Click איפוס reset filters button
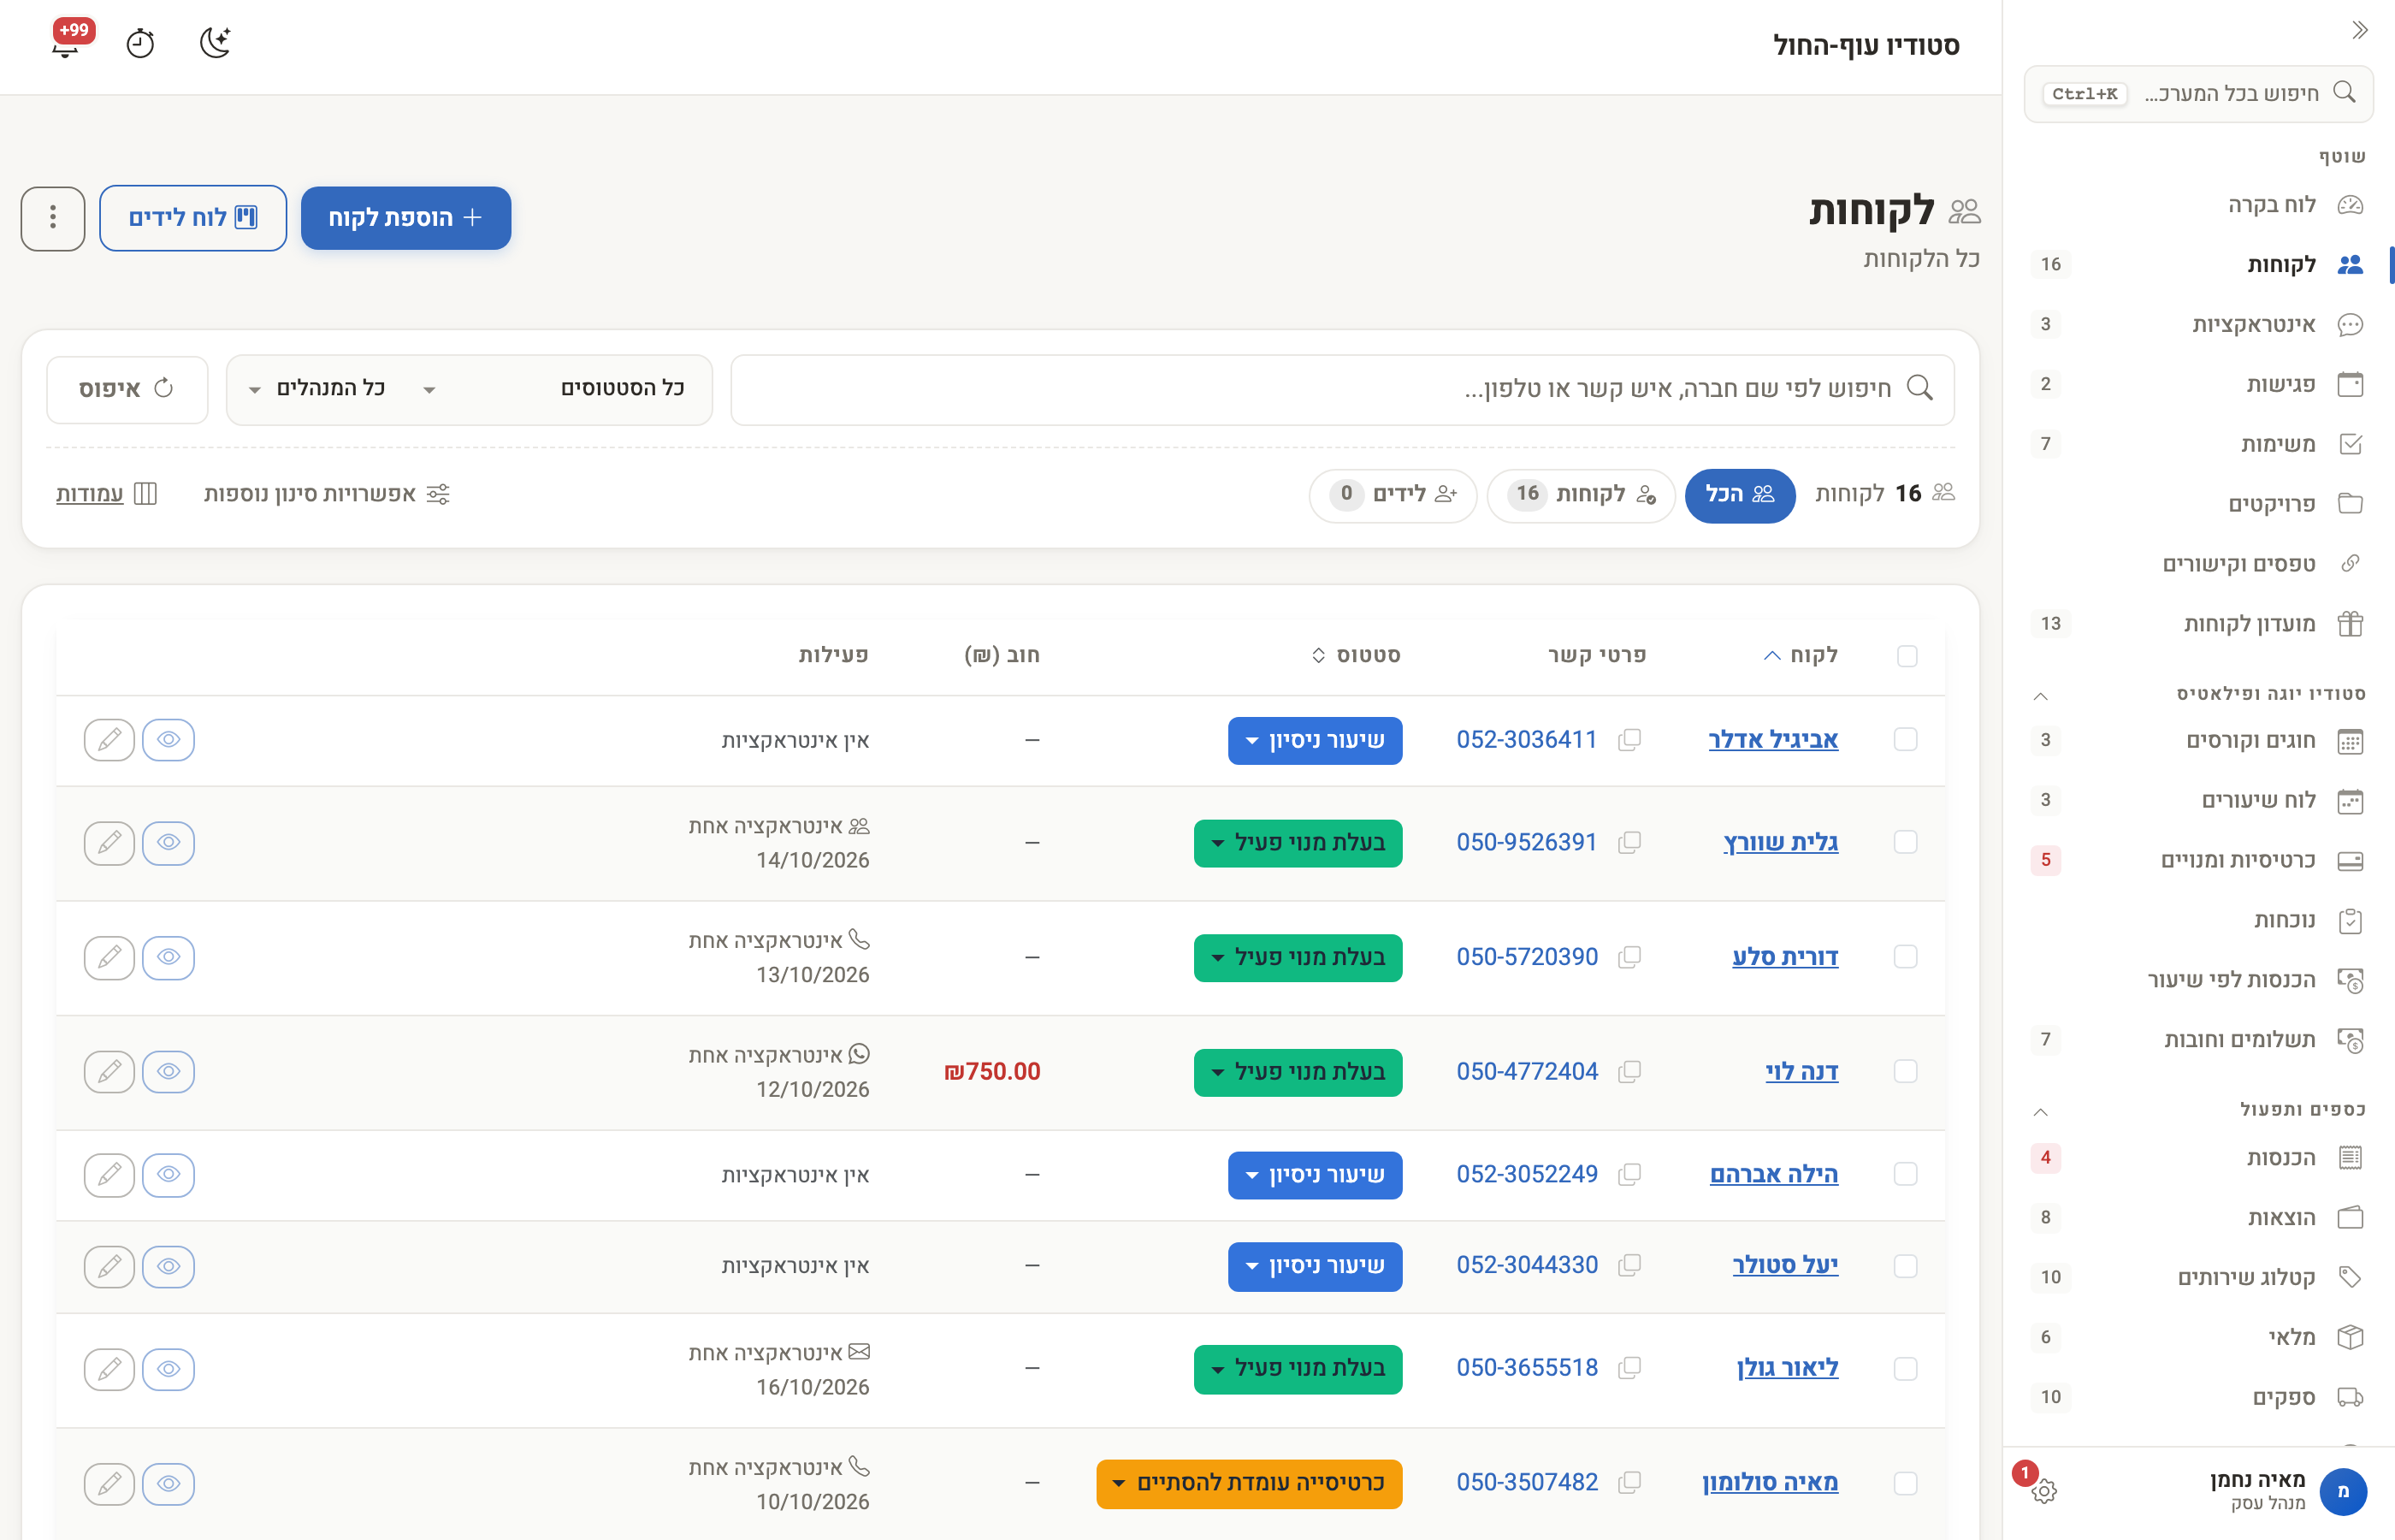 (x=127, y=389)
